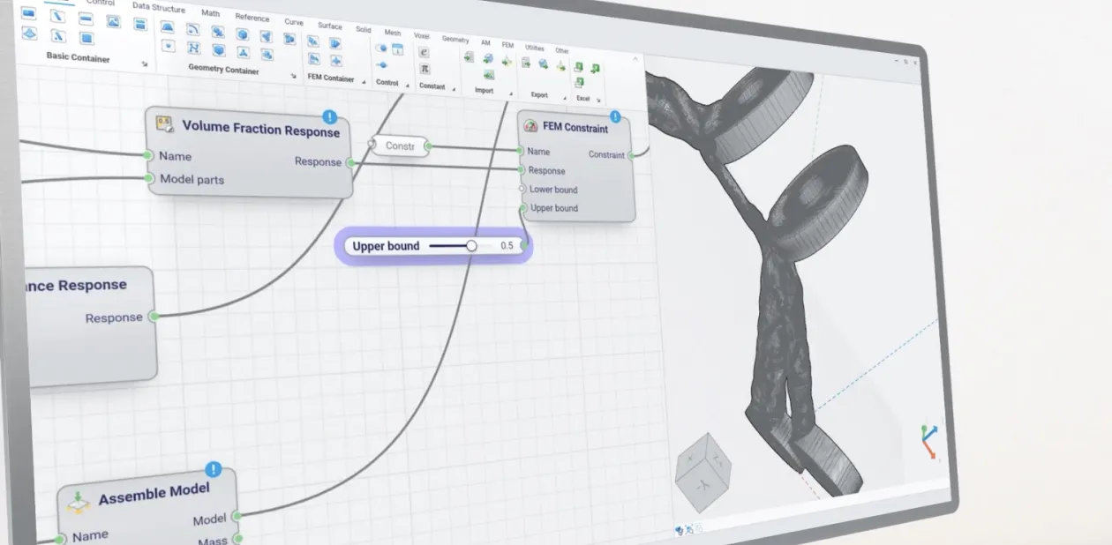Open the Import panel dropdown arrow
The image size is (1112, 545).
511,93
